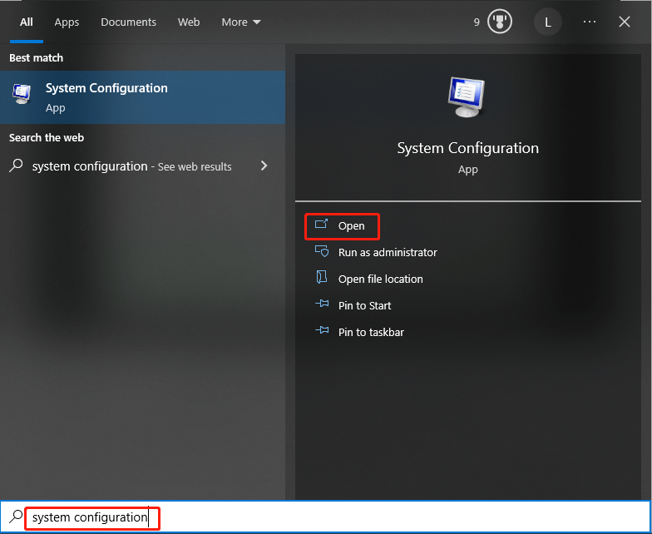Click the pin icon beside Pin to Start

322,304
